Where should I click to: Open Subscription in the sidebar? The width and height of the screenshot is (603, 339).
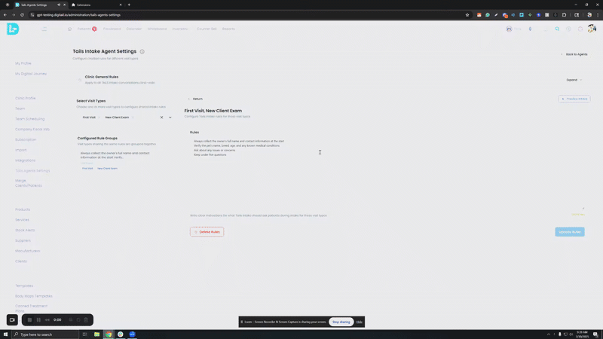pyautogui.click(x=26, y=139)
